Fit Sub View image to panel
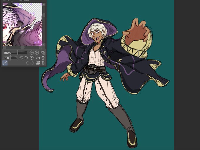 (43, 53)
